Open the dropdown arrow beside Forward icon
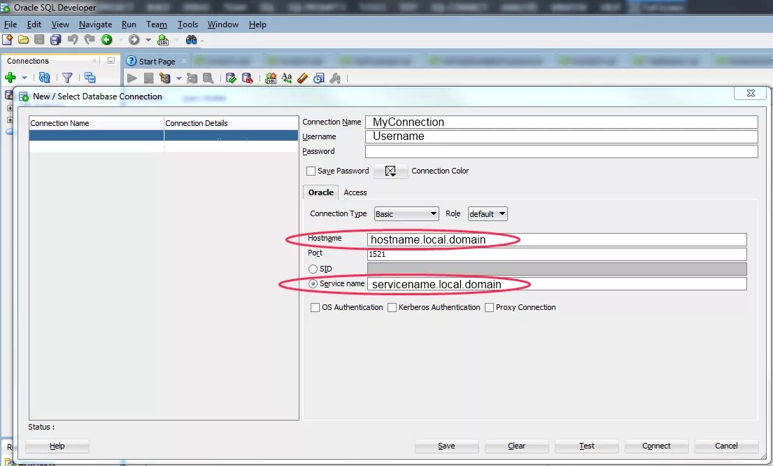 coord(148,40)
